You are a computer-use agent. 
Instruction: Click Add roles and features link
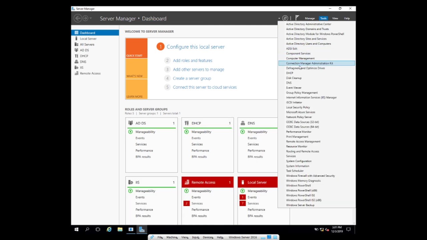pos(192,61)
